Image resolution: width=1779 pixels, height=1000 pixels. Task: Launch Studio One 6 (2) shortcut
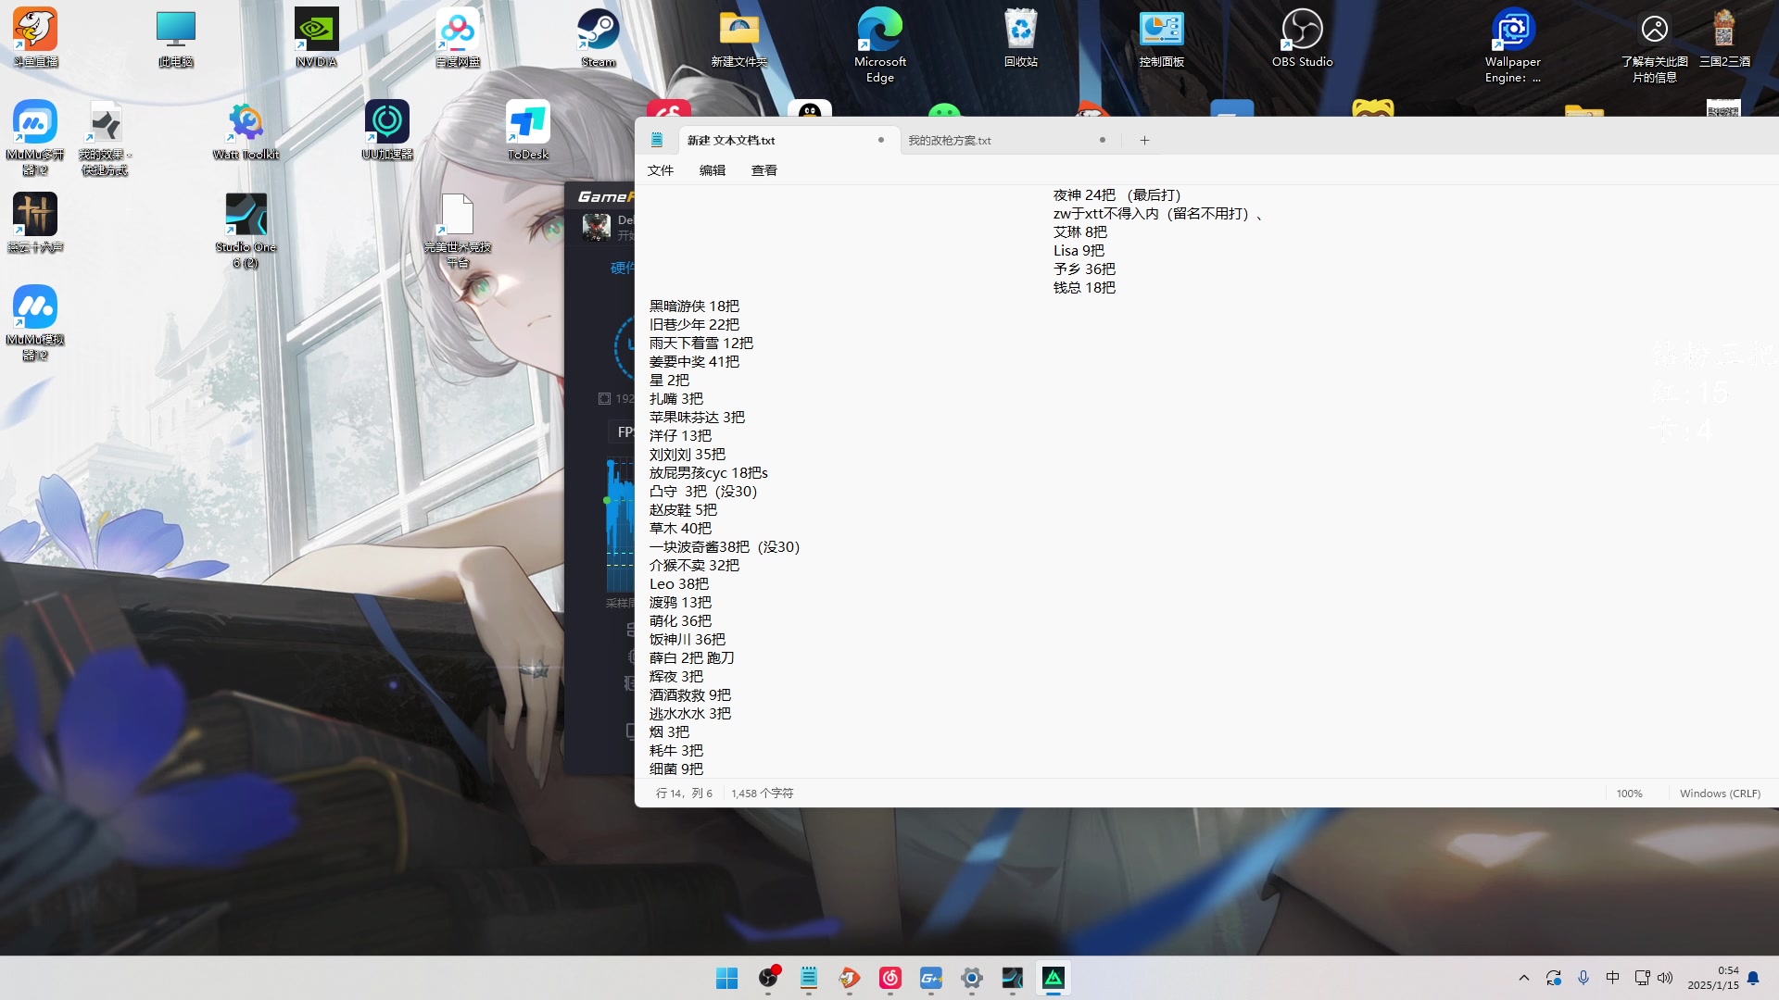pos(246,230)
